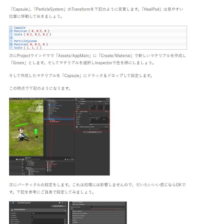Open the Unity editor HealPod screenshot
The image size is (224, 224).
[59, 136]
